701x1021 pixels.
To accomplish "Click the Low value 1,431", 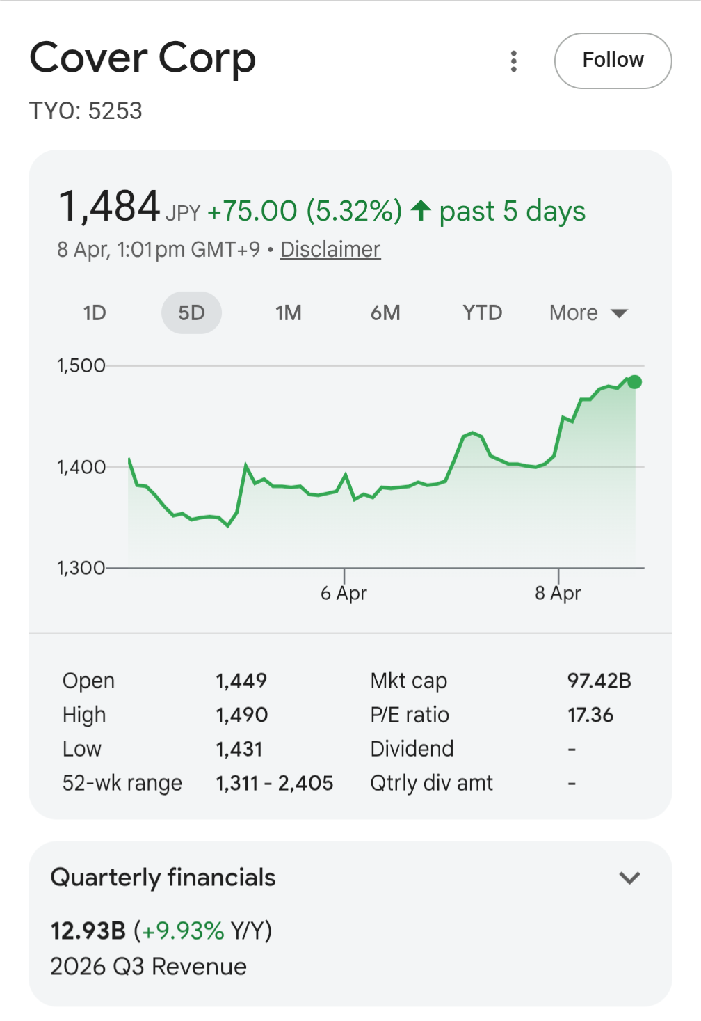I will pyautogui.click(x=239, y=749).
